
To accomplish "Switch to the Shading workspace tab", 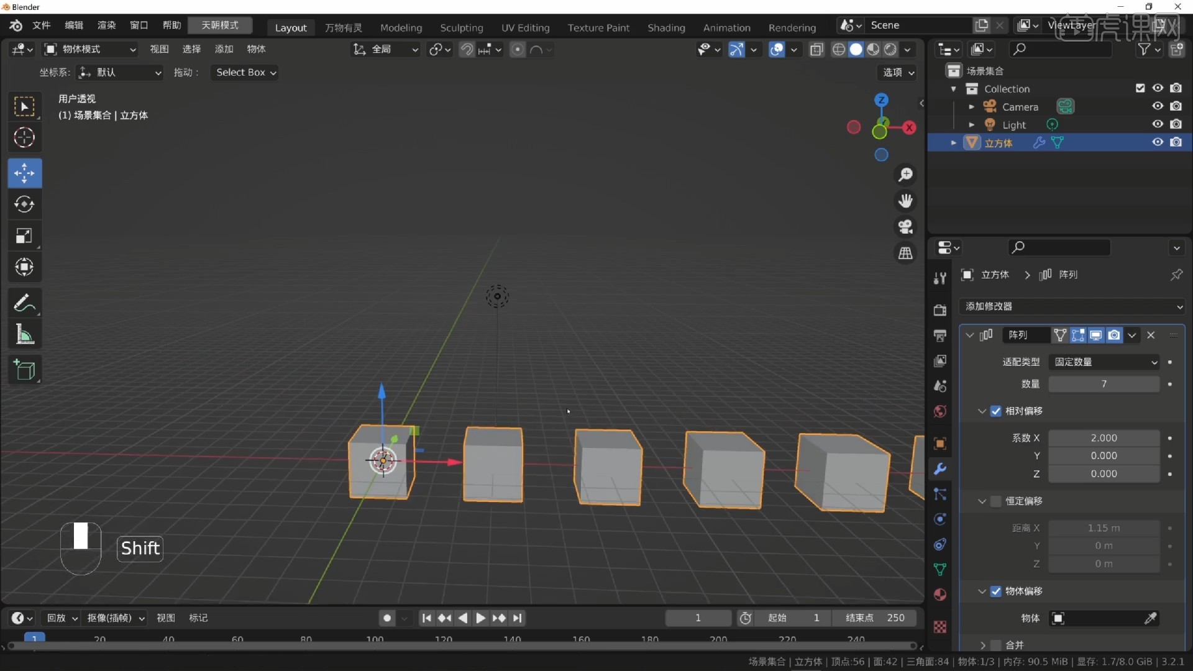I will pos(666,27).
